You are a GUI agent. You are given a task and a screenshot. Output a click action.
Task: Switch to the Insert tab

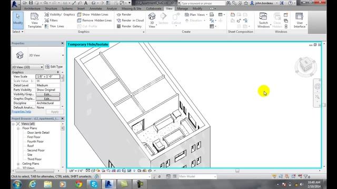pyautogui.click(x=81, y=8)
